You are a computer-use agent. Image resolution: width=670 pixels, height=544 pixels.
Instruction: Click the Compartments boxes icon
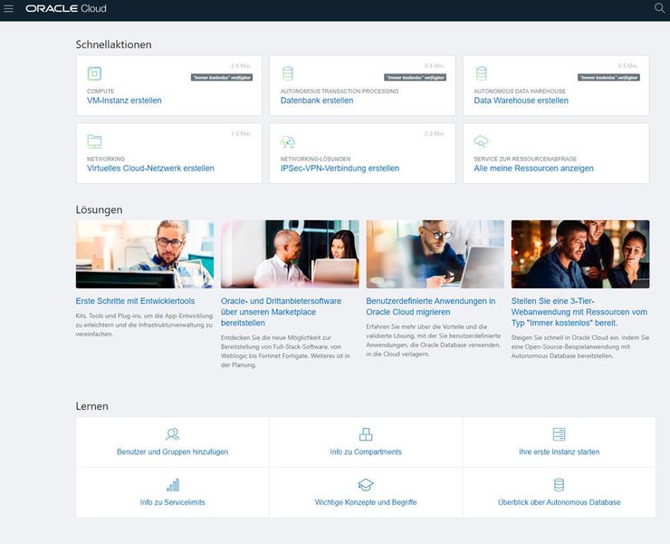pos(366,434)
